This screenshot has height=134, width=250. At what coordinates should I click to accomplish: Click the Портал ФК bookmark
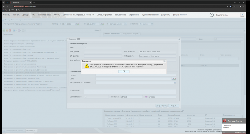[x=20, y=10]
